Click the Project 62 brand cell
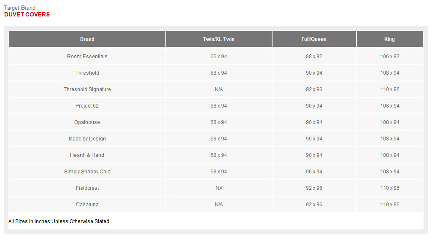432x240 pixels. [x=87, y=106]
